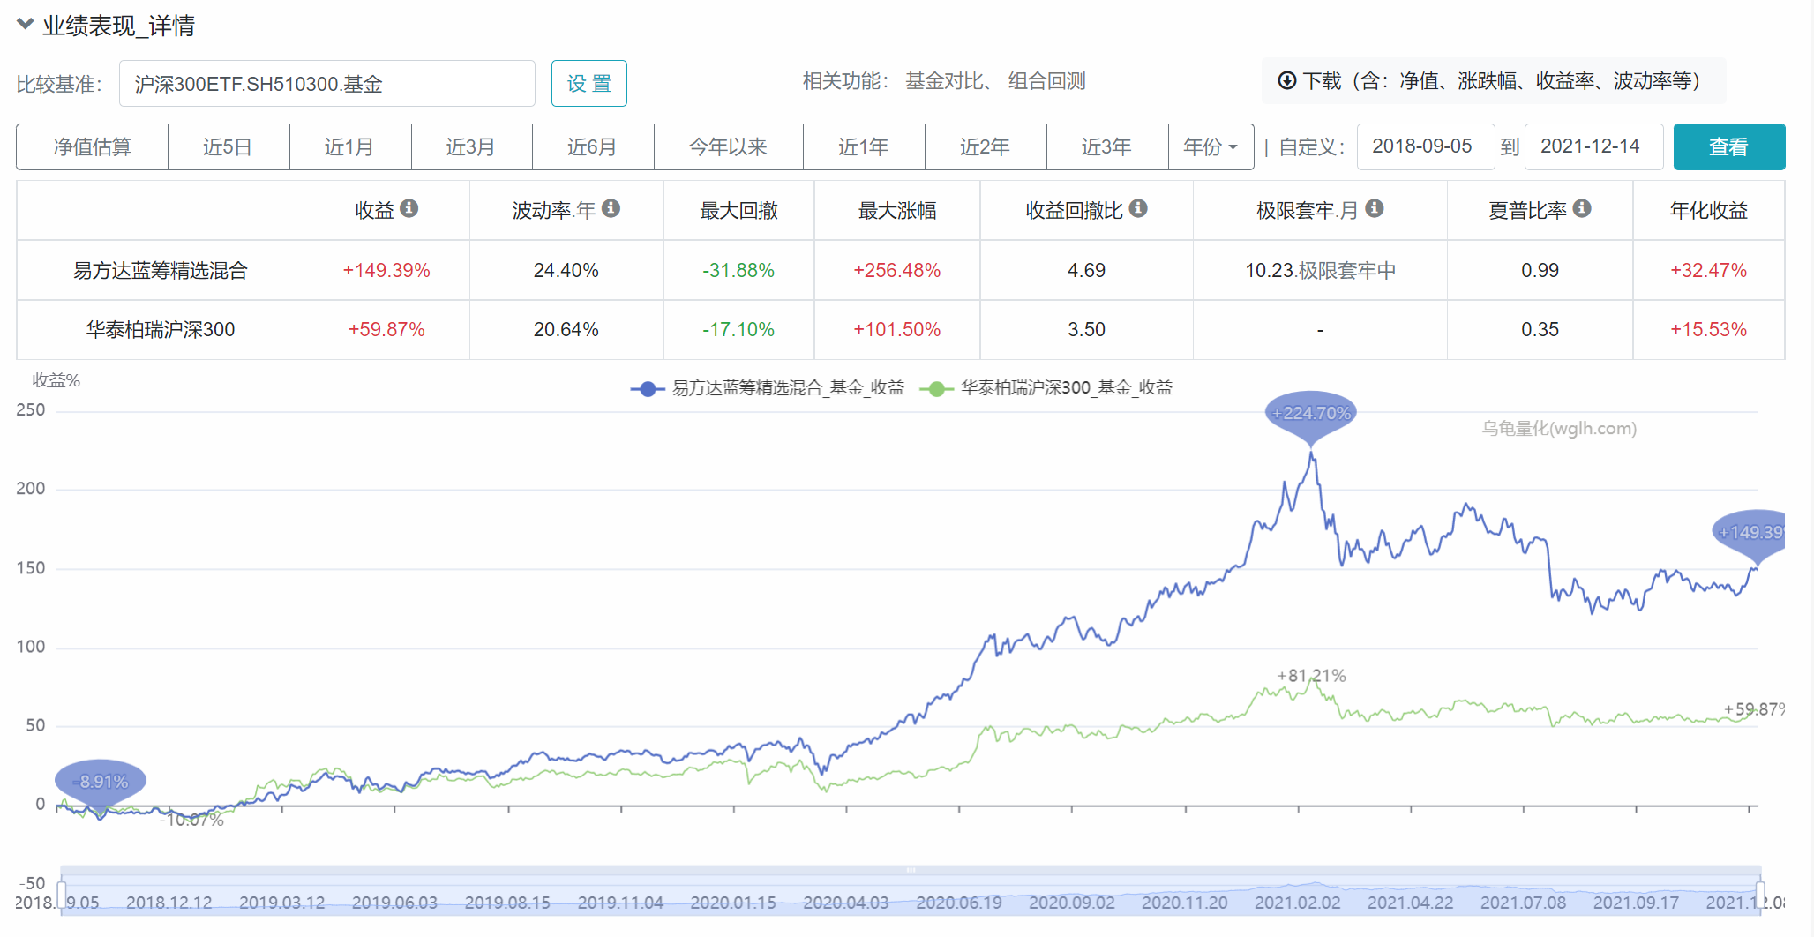Click the -8.91% low marker bubble
The image size is (1814, 937).
pyautogui.click(x=101, y=782)
